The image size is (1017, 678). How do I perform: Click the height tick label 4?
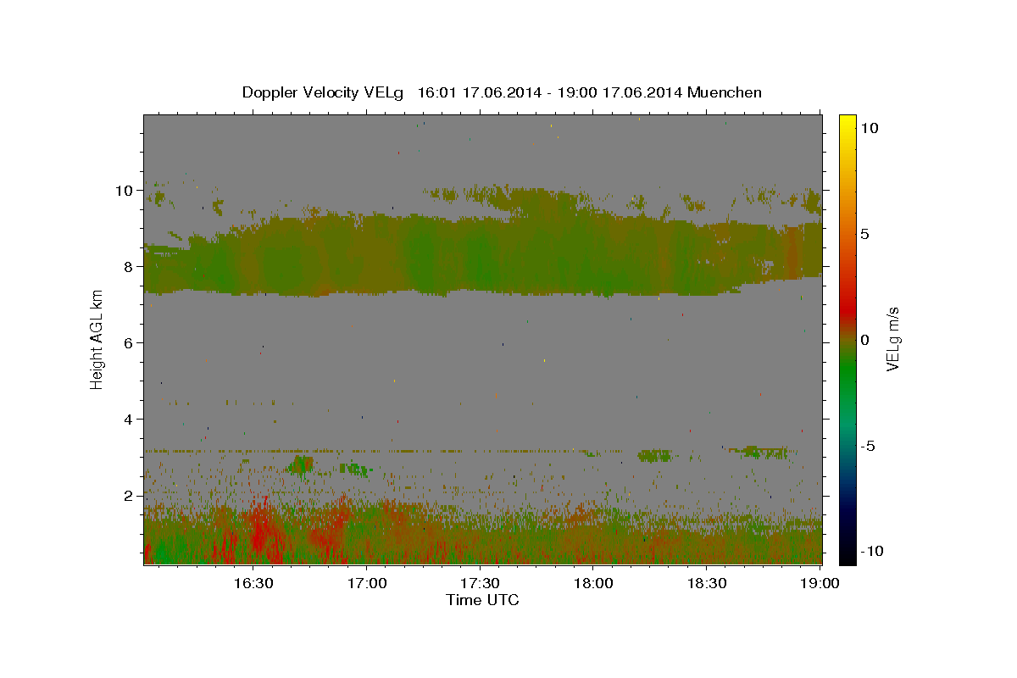[130, 420]
